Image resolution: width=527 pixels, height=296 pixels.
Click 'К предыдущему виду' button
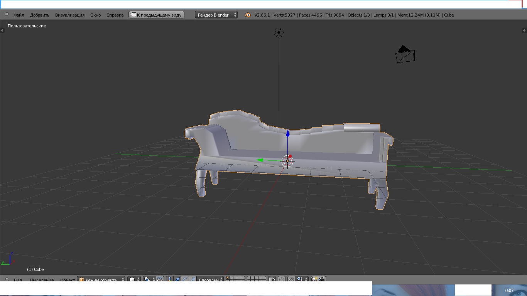(156, 15)
